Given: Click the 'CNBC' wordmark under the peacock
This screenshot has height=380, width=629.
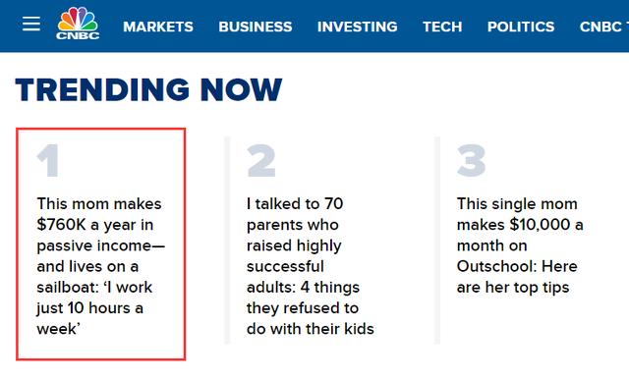Looking at the screenshot, I should [x=78, y=35].
